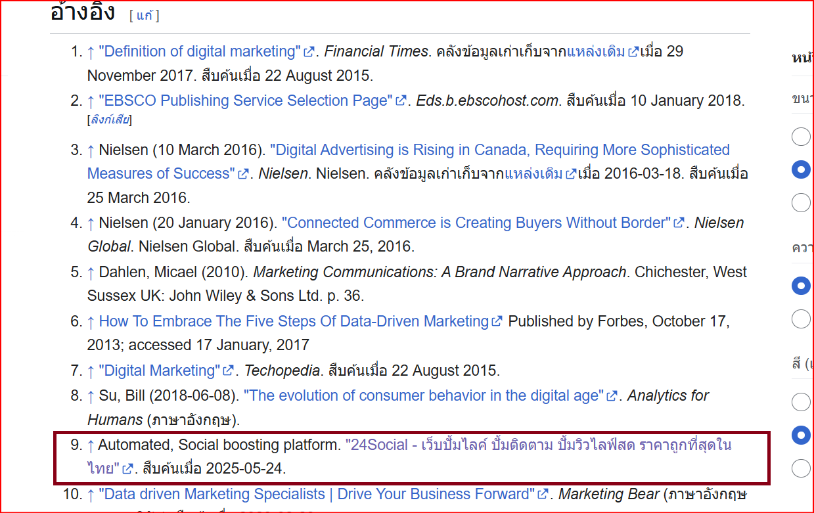Viewport: 814px width, 513px height.
Task: Click the ลิงก์เสีย dead-link tag
Action: click(x=110, y=120)
